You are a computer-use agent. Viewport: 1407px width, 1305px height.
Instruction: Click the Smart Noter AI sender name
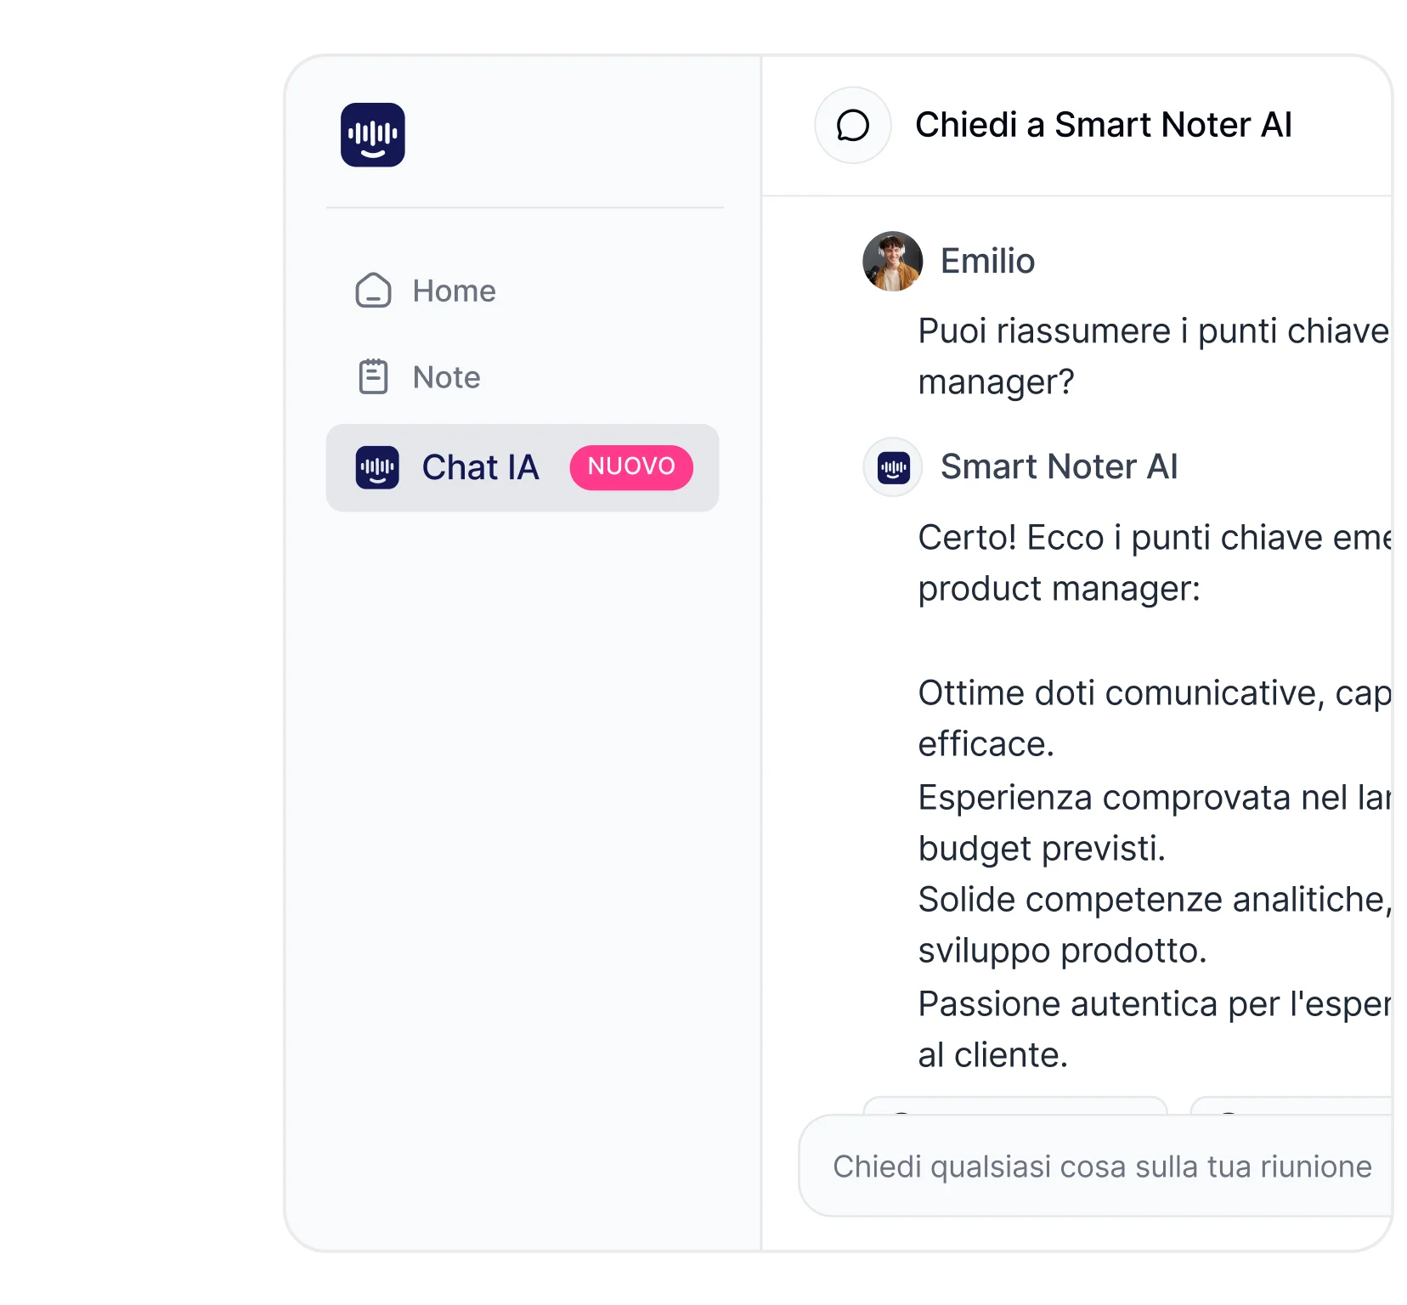[1059, 466]
